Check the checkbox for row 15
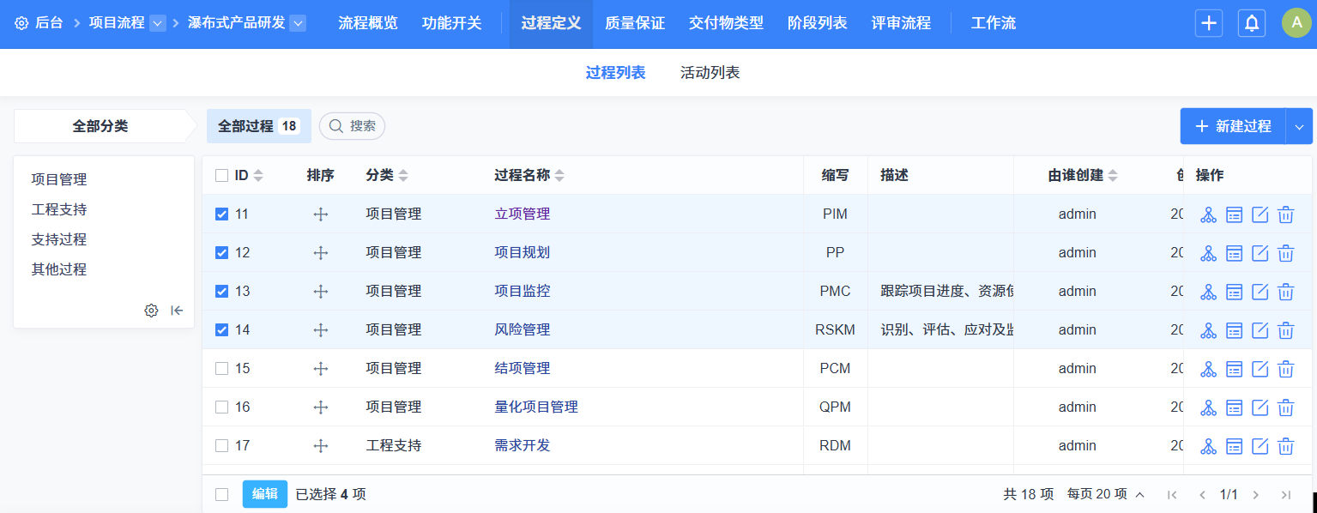Screen dimensions: 1317x513 (222, 369)
